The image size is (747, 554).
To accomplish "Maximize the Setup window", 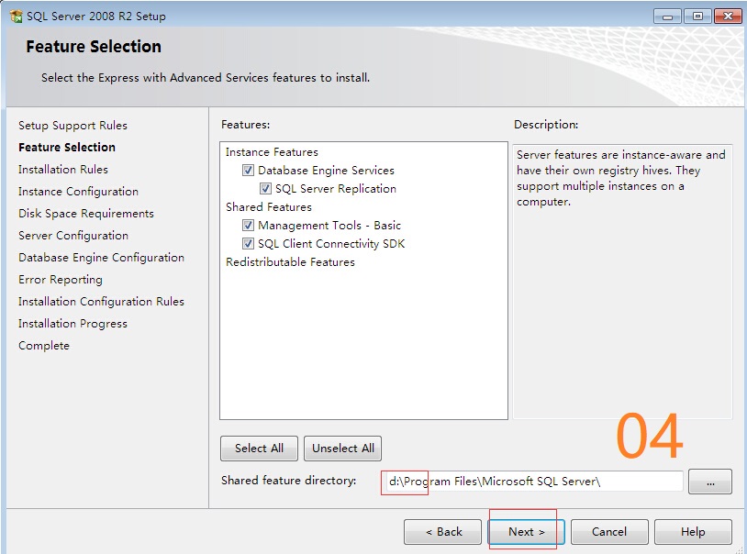I will [x=697, y=16].
